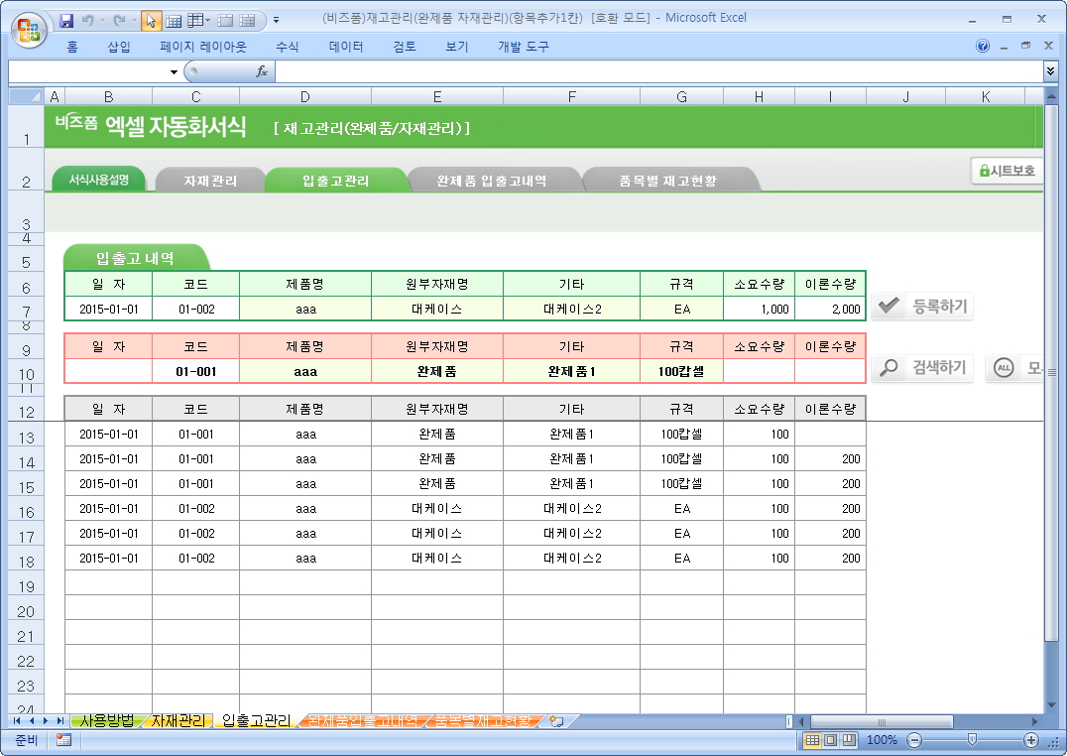The height and width of the screenshot is (756, 1067).
Task: Select the 코드 cell containing 01-001 in row 10
Action: point(195,371)
